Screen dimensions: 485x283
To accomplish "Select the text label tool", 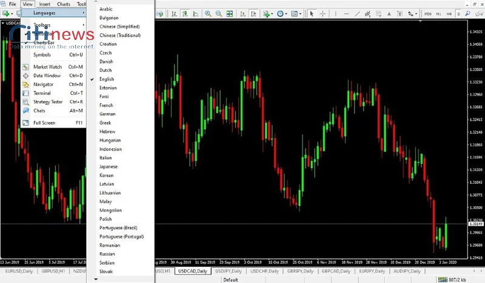I will (400, 13).
